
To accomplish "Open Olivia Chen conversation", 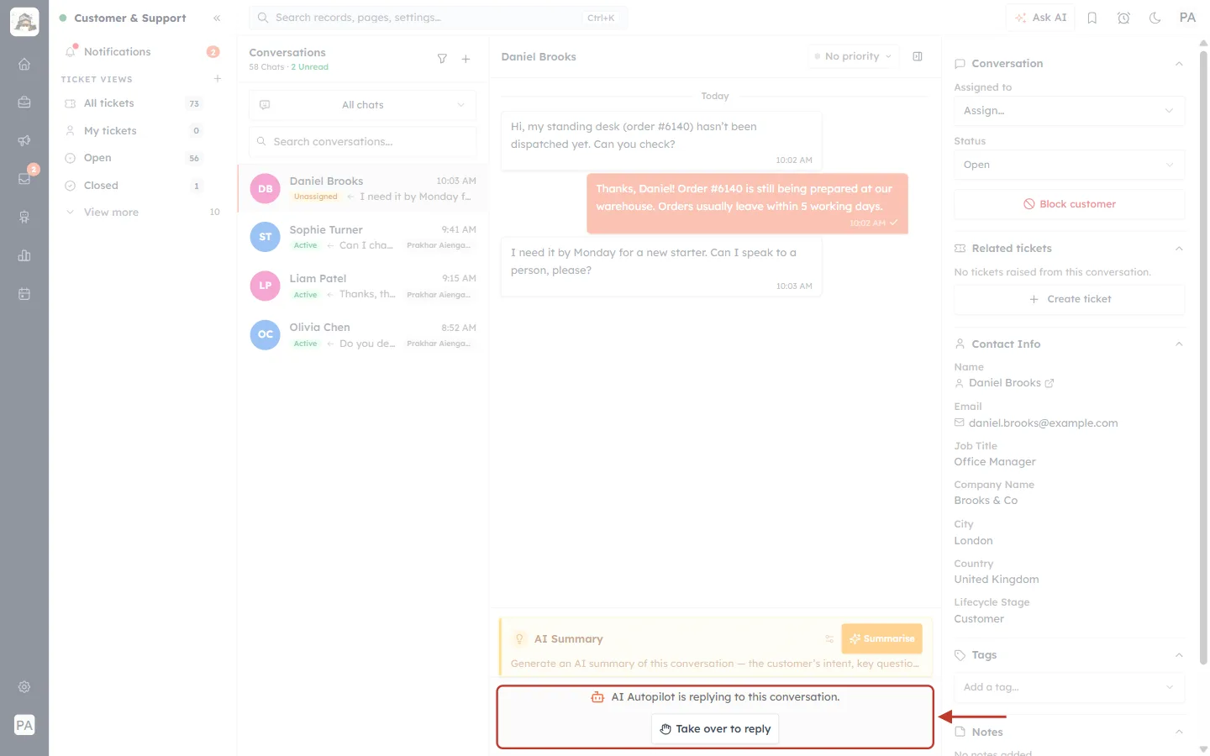I will coord(362,334).
